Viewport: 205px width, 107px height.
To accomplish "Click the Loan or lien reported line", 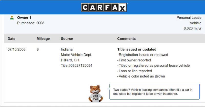I will 135,71.
